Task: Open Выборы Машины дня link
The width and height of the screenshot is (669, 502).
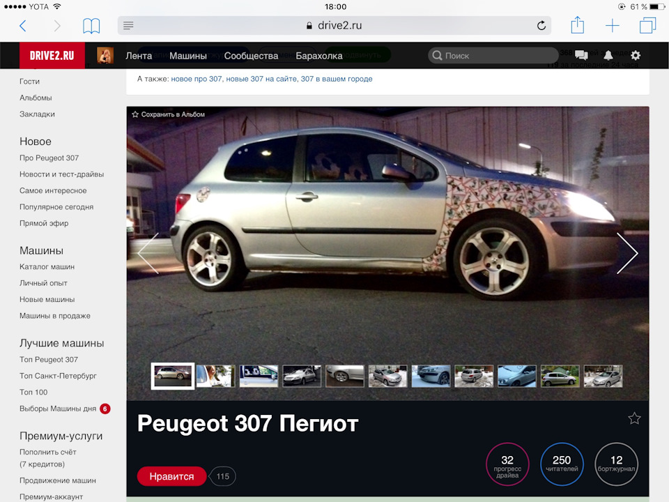Action: tap(58, 409)
